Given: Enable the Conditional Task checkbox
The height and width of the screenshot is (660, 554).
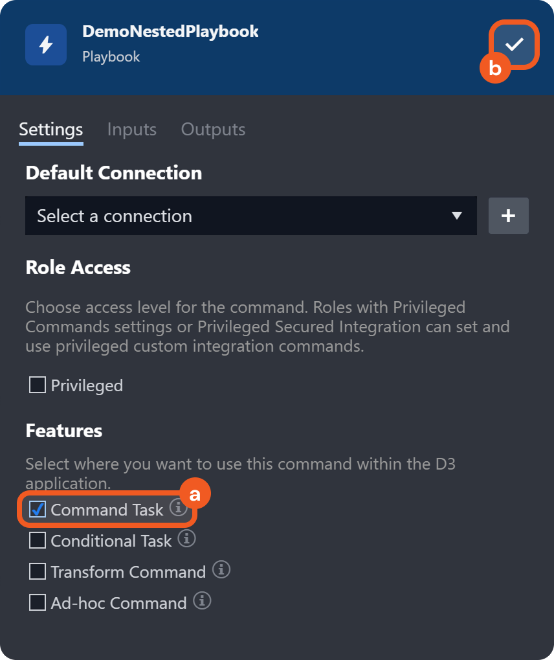Looking at the screenshot, I should (38, 540).
